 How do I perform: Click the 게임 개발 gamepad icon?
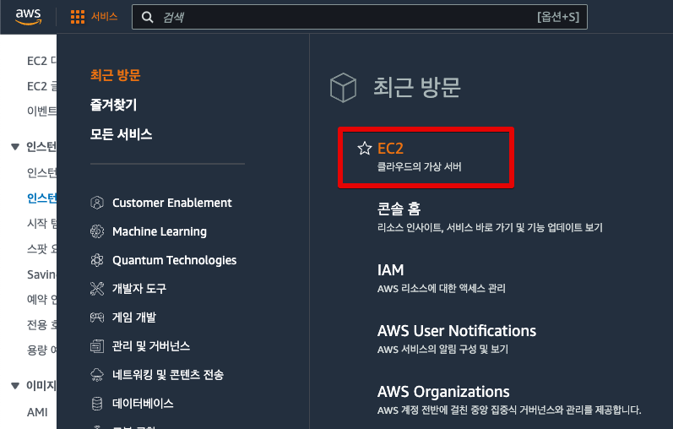click(x=97, y=318)
